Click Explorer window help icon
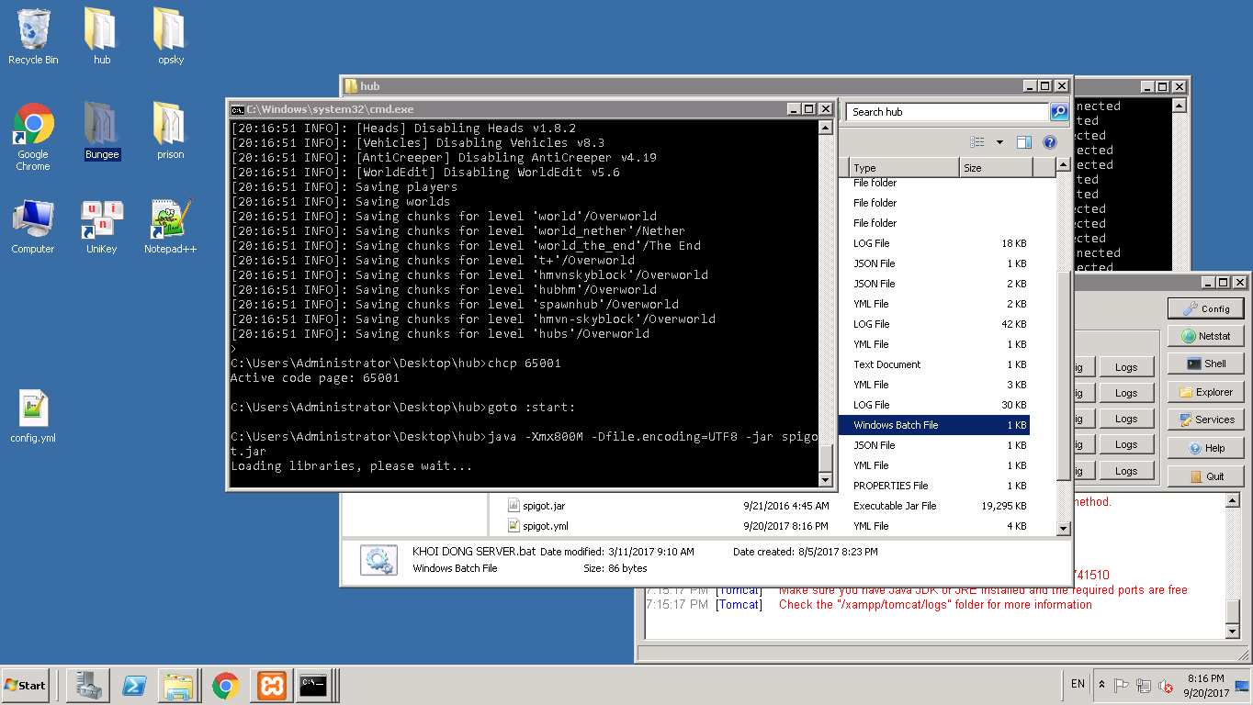Image resolution: width=1253 pixels, height=705 pixels. 1050,142
